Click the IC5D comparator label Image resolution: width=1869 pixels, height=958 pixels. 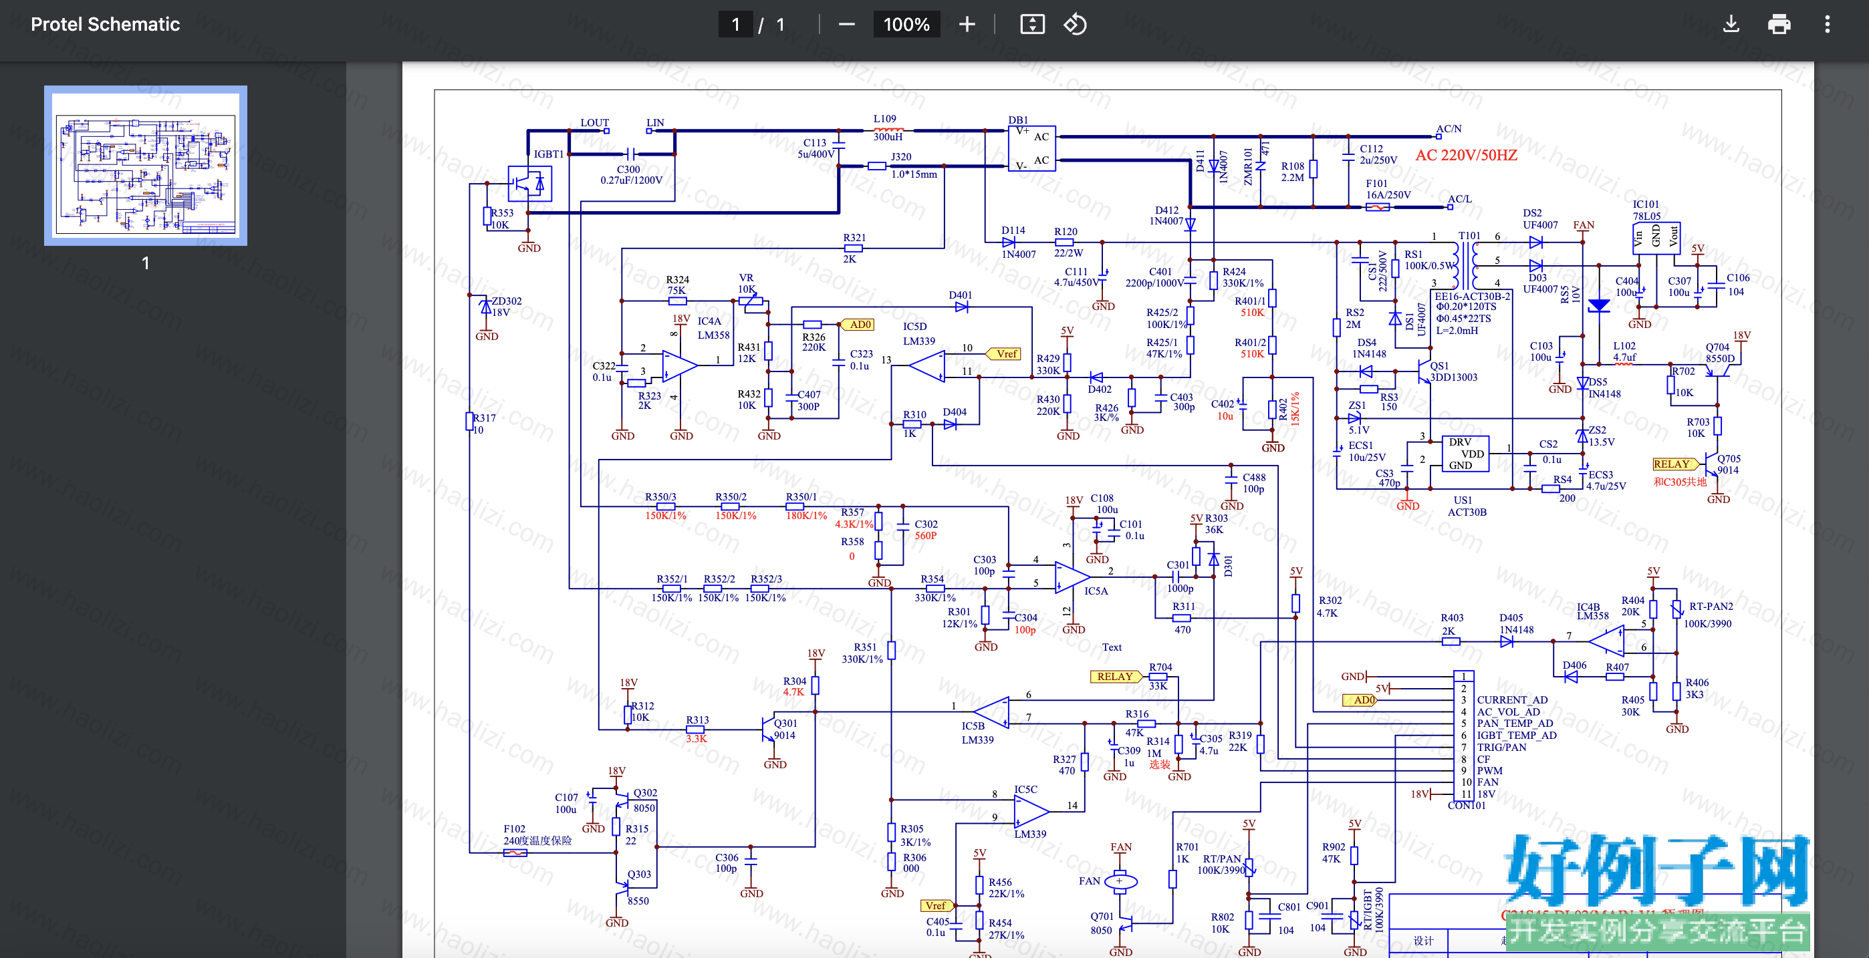[914, 327]
